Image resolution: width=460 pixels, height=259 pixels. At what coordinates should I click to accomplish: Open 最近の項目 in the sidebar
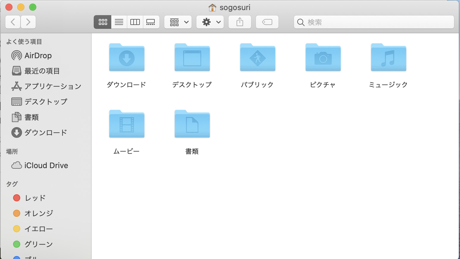tap(42, 71)
